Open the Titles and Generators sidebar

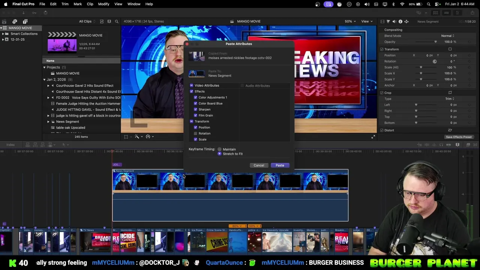(x=25, y=21)
